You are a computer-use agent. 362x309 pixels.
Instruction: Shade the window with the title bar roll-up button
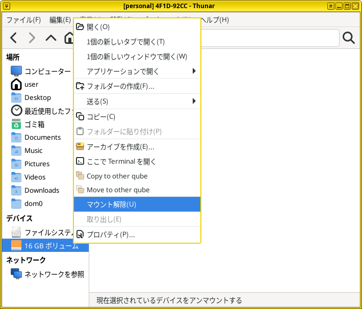click(330, 6)
